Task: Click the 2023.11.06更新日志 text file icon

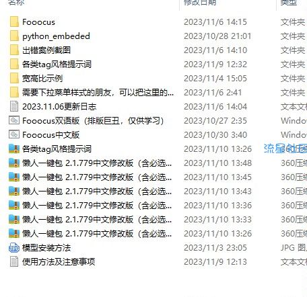Action: (14, 106)
